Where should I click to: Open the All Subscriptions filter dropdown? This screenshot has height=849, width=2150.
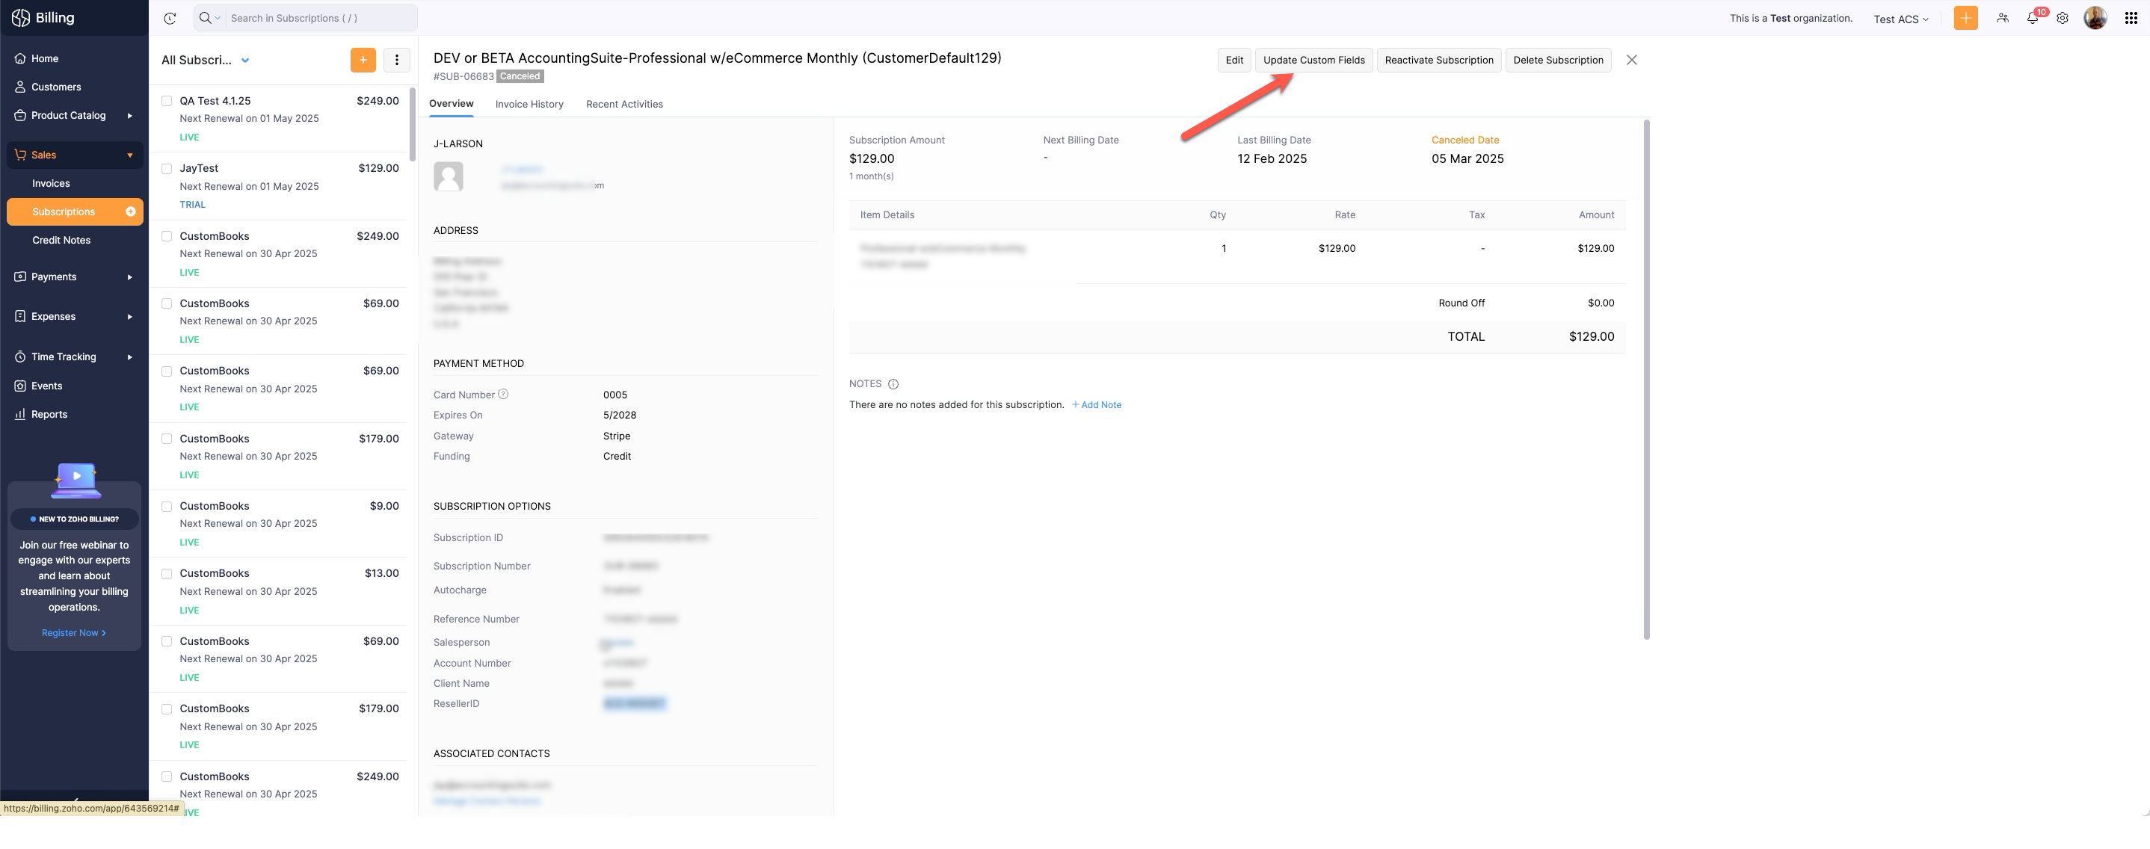(245, 60)
